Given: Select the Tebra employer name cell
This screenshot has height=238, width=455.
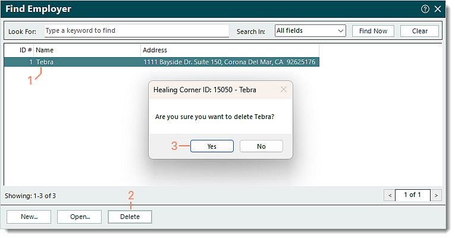Looking at the screenshot, I should (87, 62).
